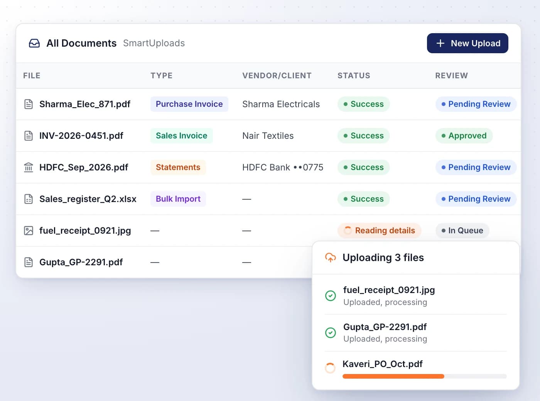Screen dimensions: 540x401
Task: Open file Sales_register_Q2.xlsx
Action: coord(88,199)
